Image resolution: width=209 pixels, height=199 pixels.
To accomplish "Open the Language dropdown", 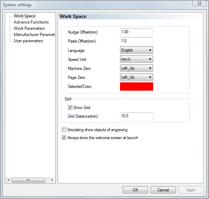I will [137, 50].
